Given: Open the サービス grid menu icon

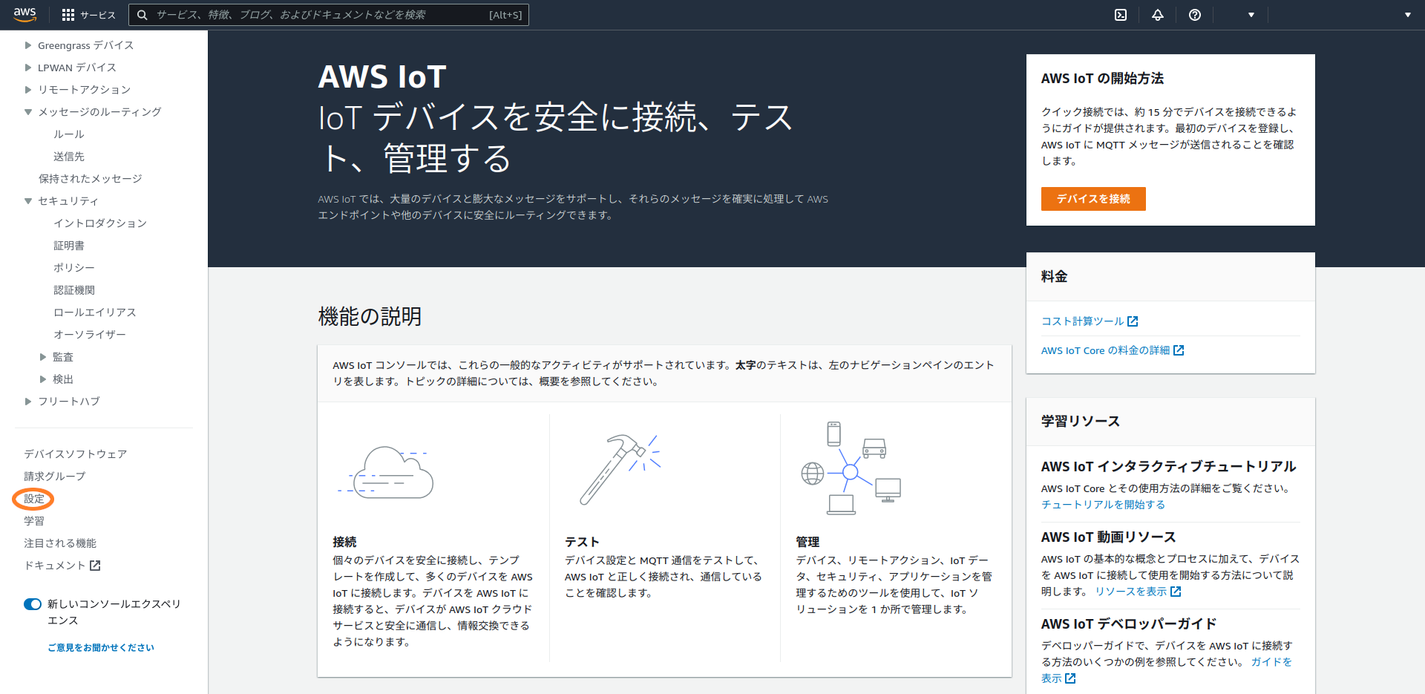Looking at the screenshot, I should (x=68, y=15).
